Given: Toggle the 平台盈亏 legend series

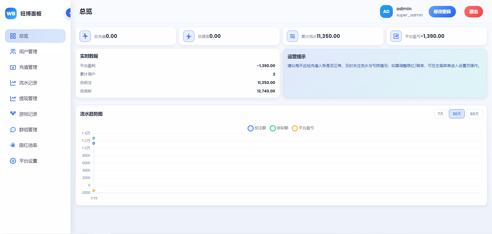Looking at the screenshot, I should pyautogui.click(x=303, y=128).
